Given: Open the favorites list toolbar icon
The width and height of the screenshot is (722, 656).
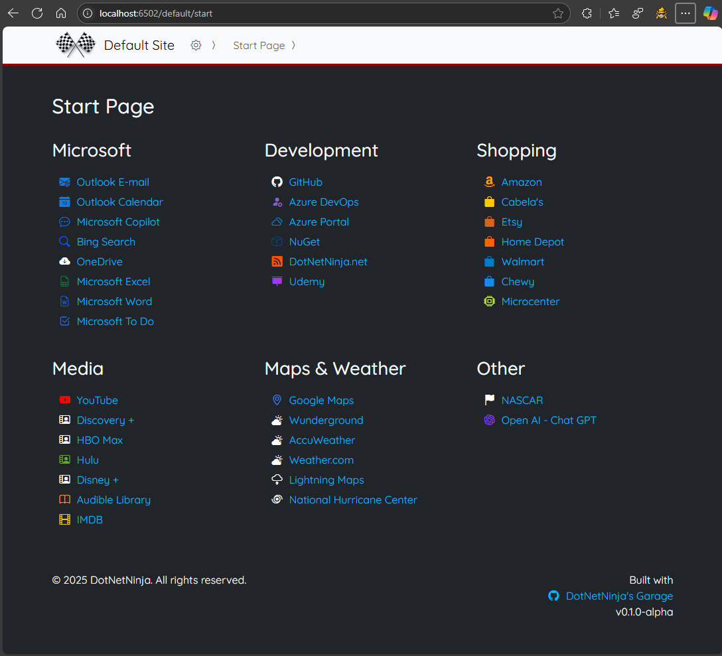Looking at the screenshot, I should click(614, 13).
